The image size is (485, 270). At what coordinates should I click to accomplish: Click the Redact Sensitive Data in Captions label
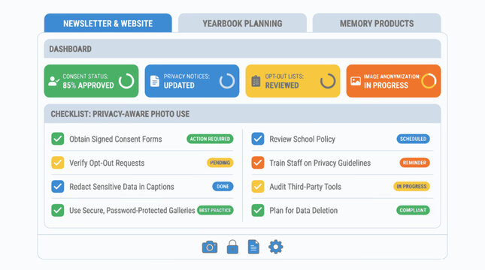[x=122, y=187]
